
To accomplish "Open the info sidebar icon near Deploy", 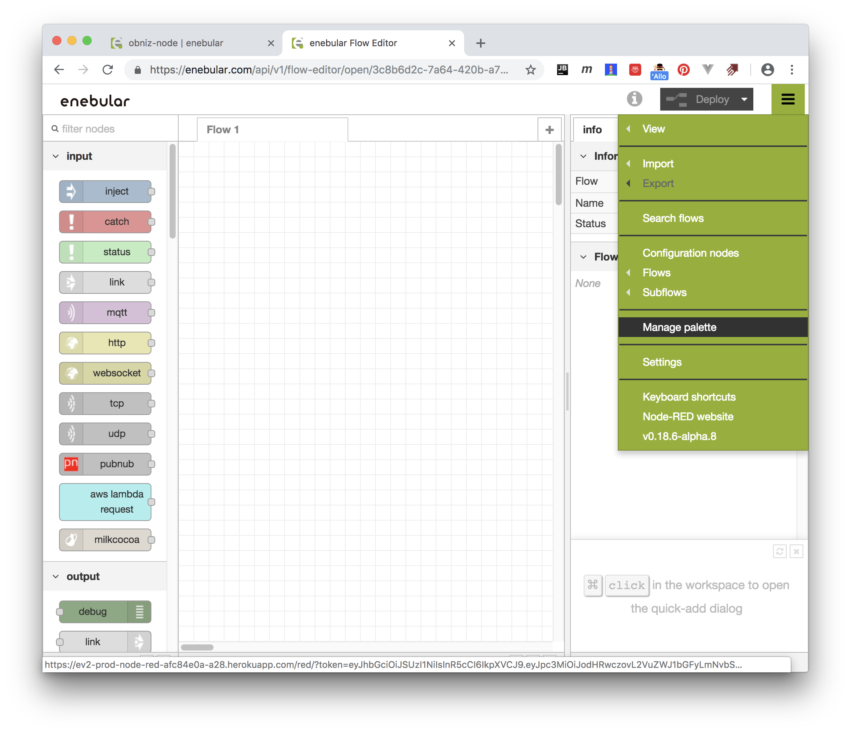I will coord(634,99).
